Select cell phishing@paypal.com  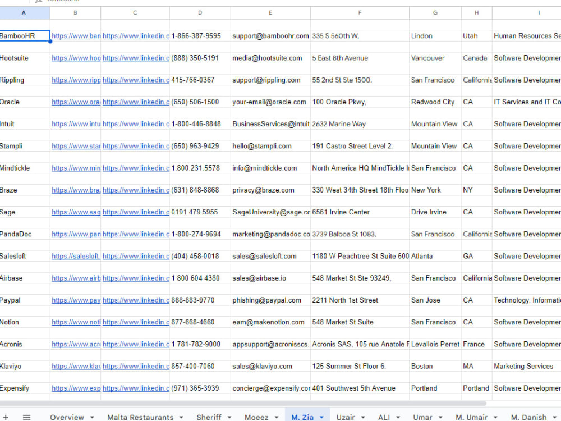pos(270,300)
